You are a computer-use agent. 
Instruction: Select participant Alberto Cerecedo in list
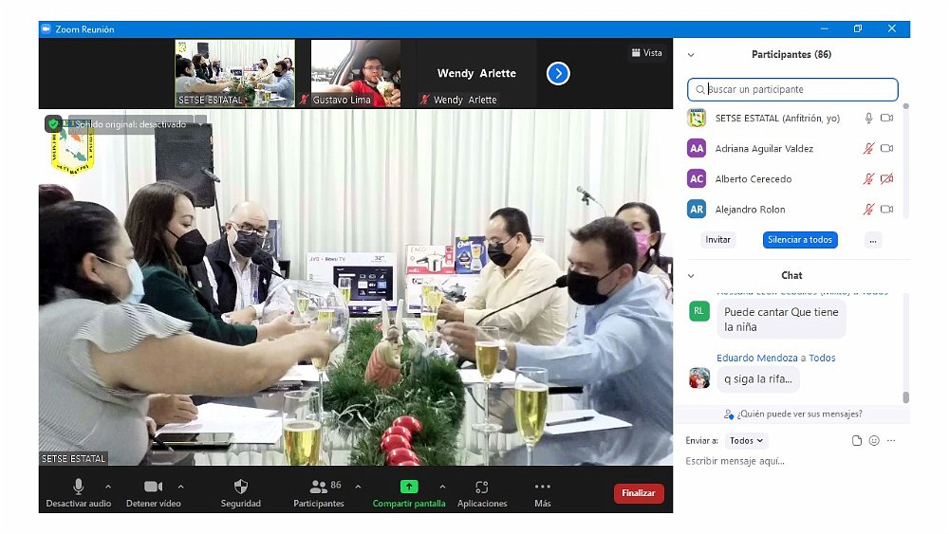[753, 179]
